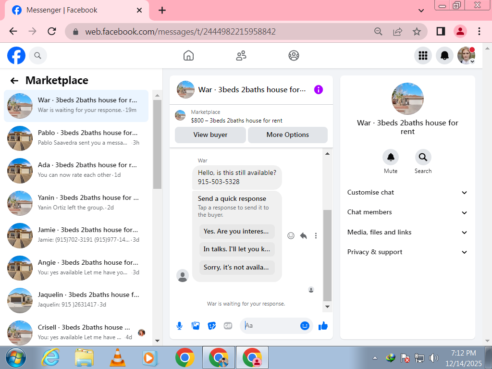Open a new browser tab
Image resolution: width=492 pixels, height=369 pixels.
(x=162, y=11)
